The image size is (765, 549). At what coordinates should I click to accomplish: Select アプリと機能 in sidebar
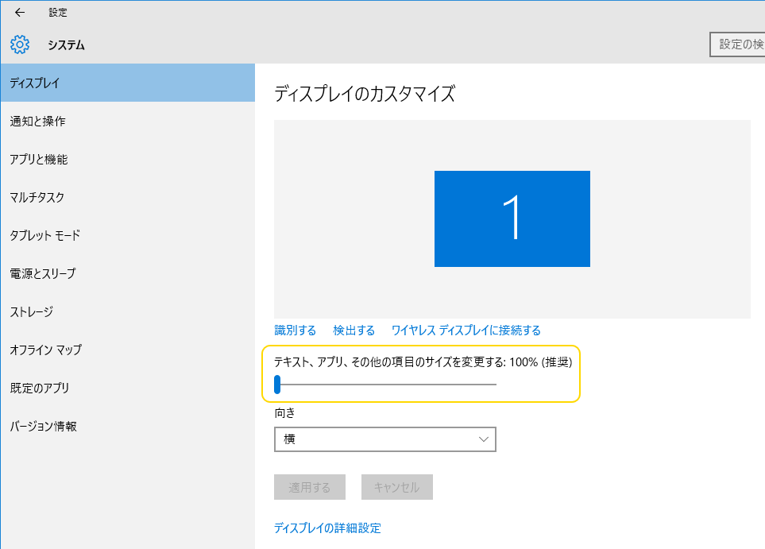click(x=128, y=159)
